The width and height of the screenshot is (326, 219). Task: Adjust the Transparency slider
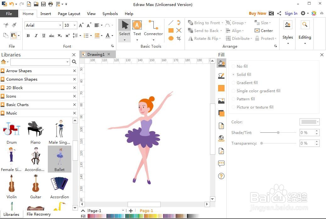coord(262,143)
